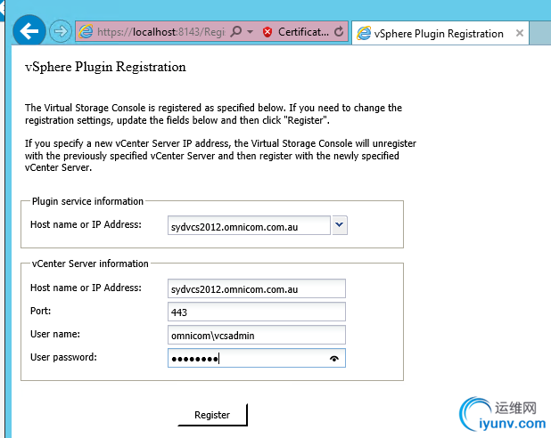Image resolution: width=551 pixels, height=438 pixels.
Task: Click the User password field
Action: [x=257, y=358]
